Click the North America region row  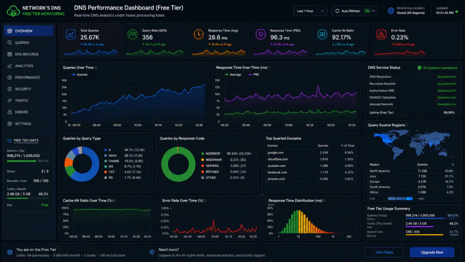412,171
